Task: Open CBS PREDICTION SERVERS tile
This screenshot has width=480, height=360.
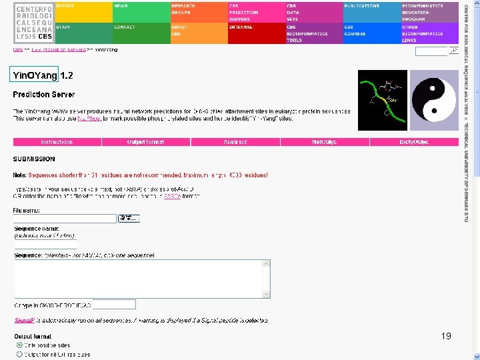Action: (x=257, y=12)
